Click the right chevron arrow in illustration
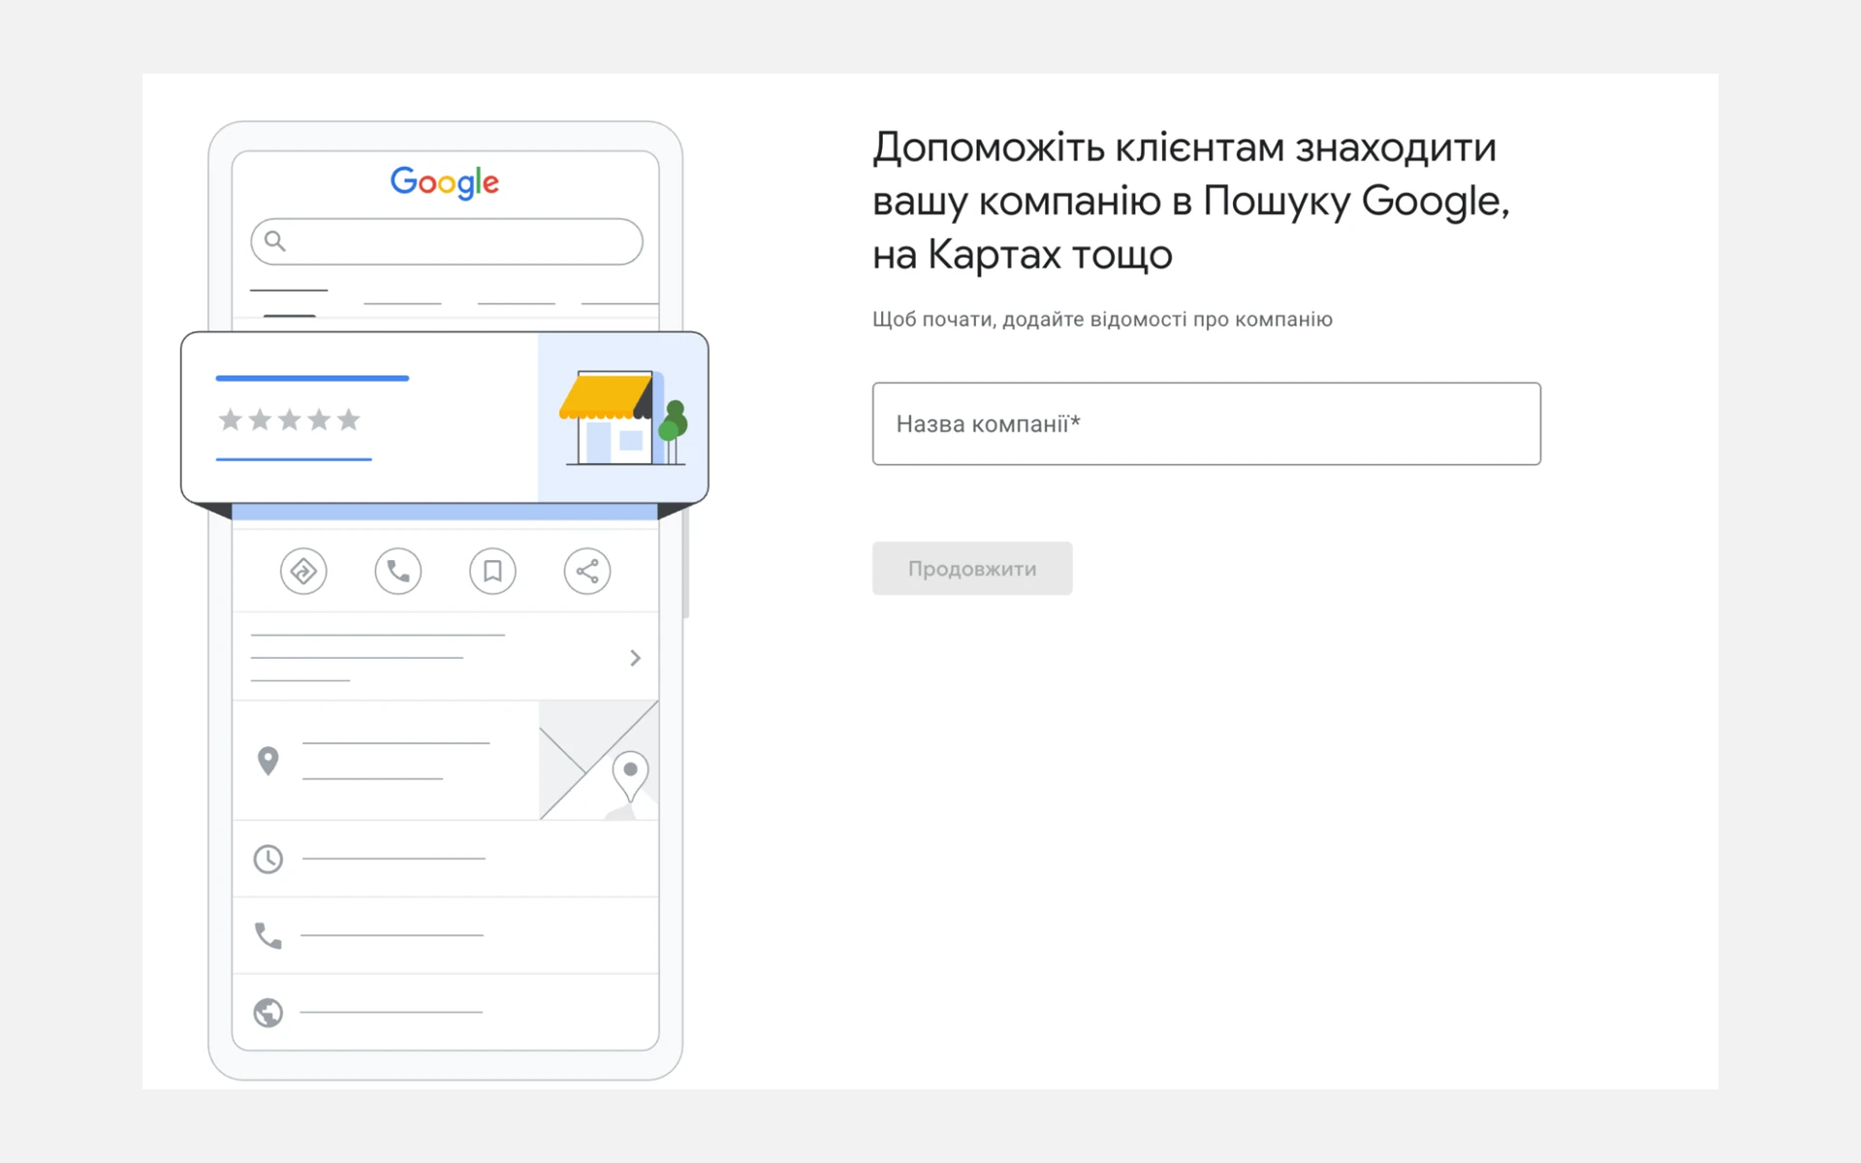This screenshot has width=1861, height=1163. pos(636,658)
